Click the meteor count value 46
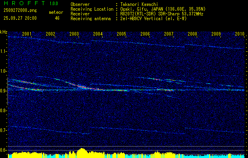Viewport: 248px width, 158px height. 57,18
